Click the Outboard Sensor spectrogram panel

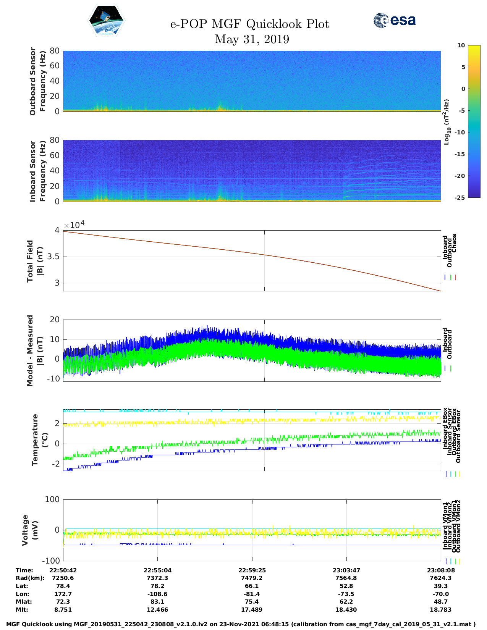tap(252, 81)
